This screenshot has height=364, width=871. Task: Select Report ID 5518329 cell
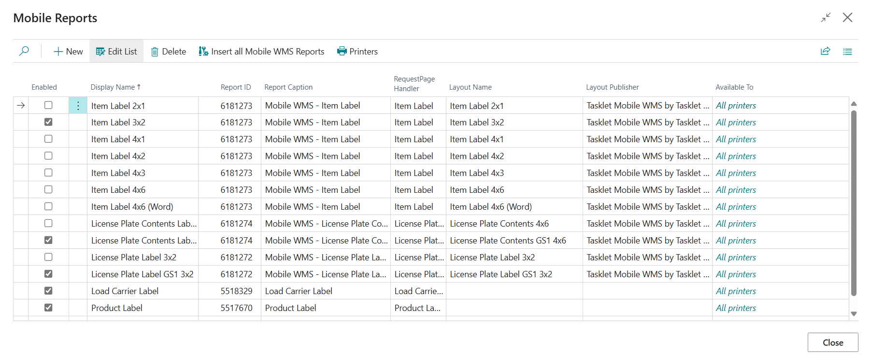click(x=229, y=291)
